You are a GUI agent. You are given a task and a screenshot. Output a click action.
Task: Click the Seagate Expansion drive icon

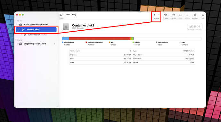[21, 44]
